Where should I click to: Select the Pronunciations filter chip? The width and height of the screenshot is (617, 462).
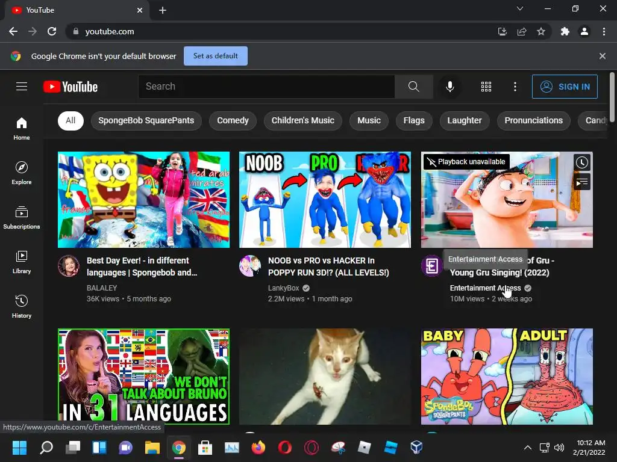534,120
